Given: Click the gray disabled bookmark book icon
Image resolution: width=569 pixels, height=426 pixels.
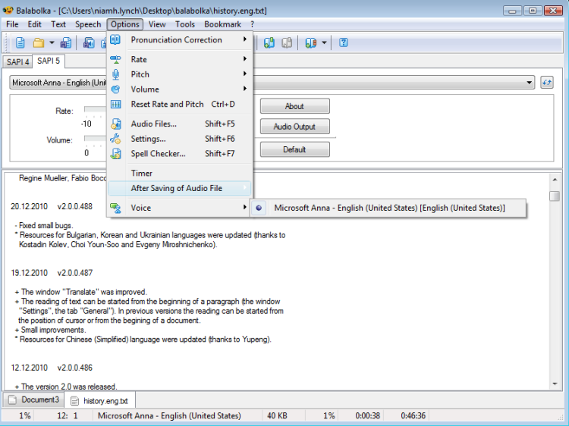Looking at the screenshot, I should pos(287,42).
